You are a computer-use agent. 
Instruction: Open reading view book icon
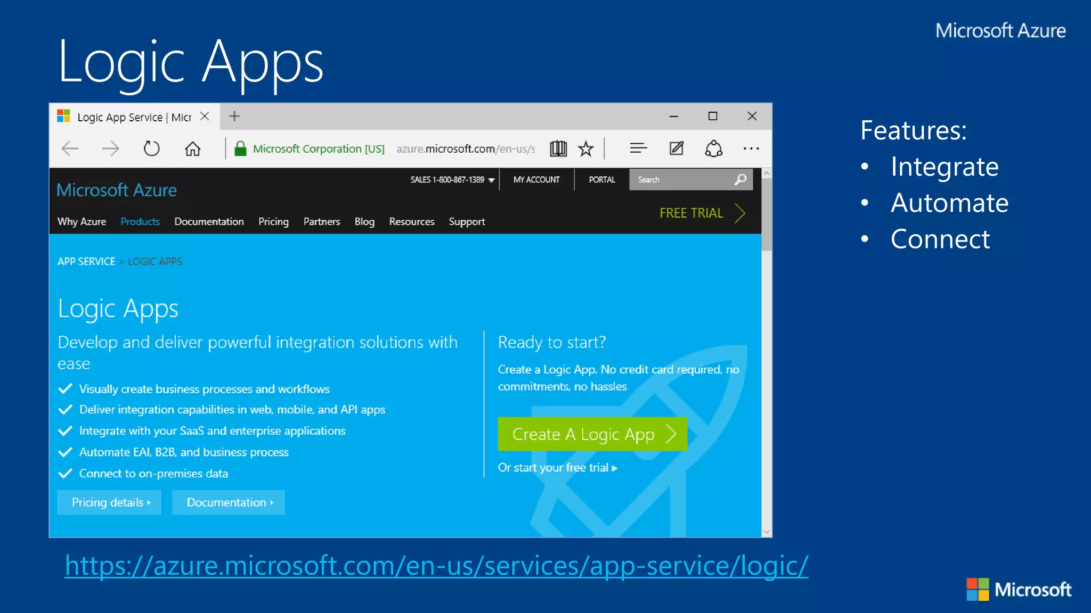click(x=558, y=148)
